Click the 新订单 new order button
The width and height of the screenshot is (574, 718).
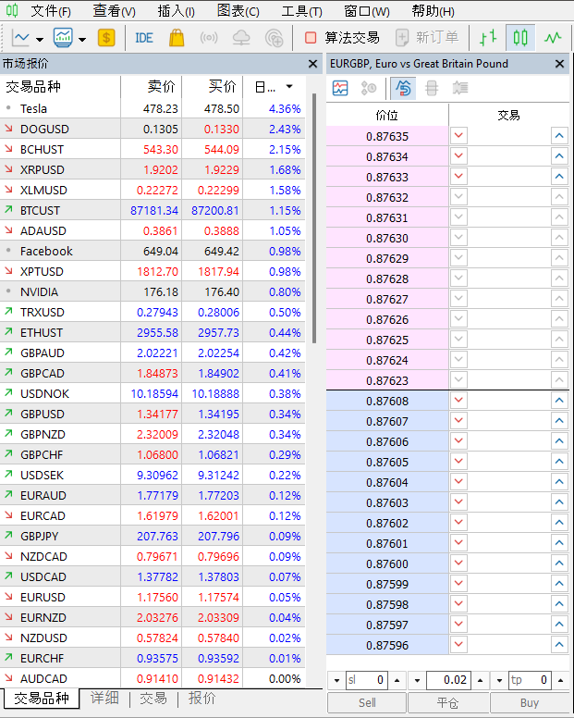pyautogui.click(x=427, y=38)
